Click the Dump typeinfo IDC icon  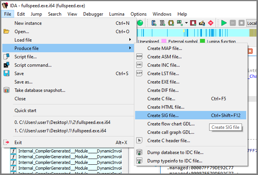coord(139,161)
